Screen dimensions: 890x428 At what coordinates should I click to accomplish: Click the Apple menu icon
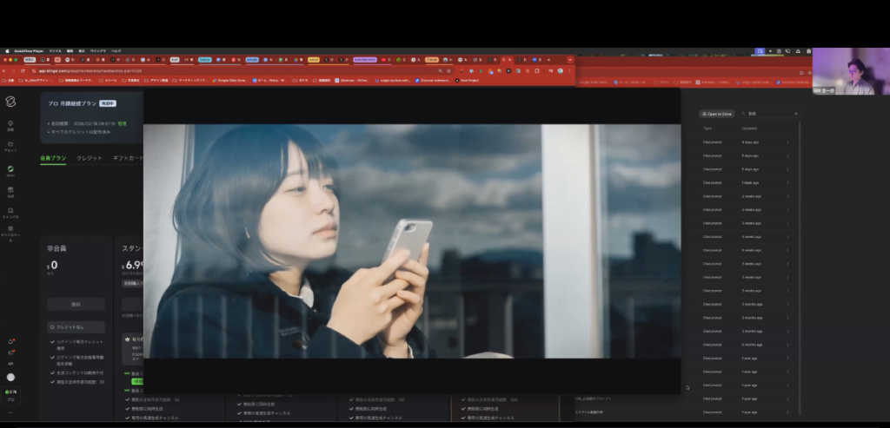pyautogui.click(x=7, y=50)
